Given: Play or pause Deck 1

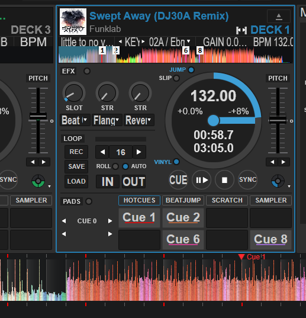Looking at the screenshot, I should (x=202, y=180).
